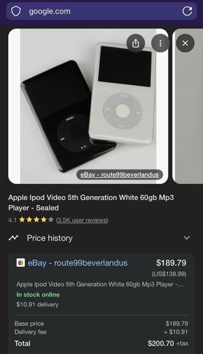Viewport: 203px width, 354px height.
Task: Click the eBay - route99beverlandus seller link
Action: click(x=77, y=263)
